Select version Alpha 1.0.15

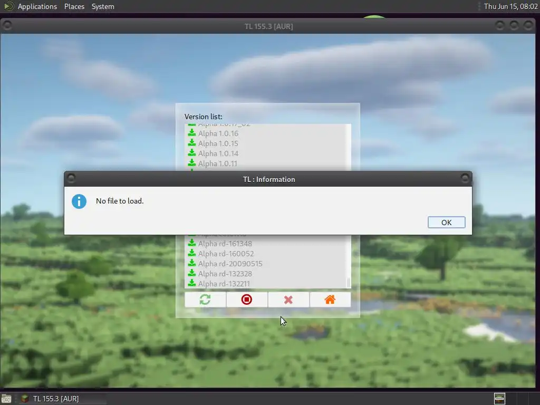218,143
